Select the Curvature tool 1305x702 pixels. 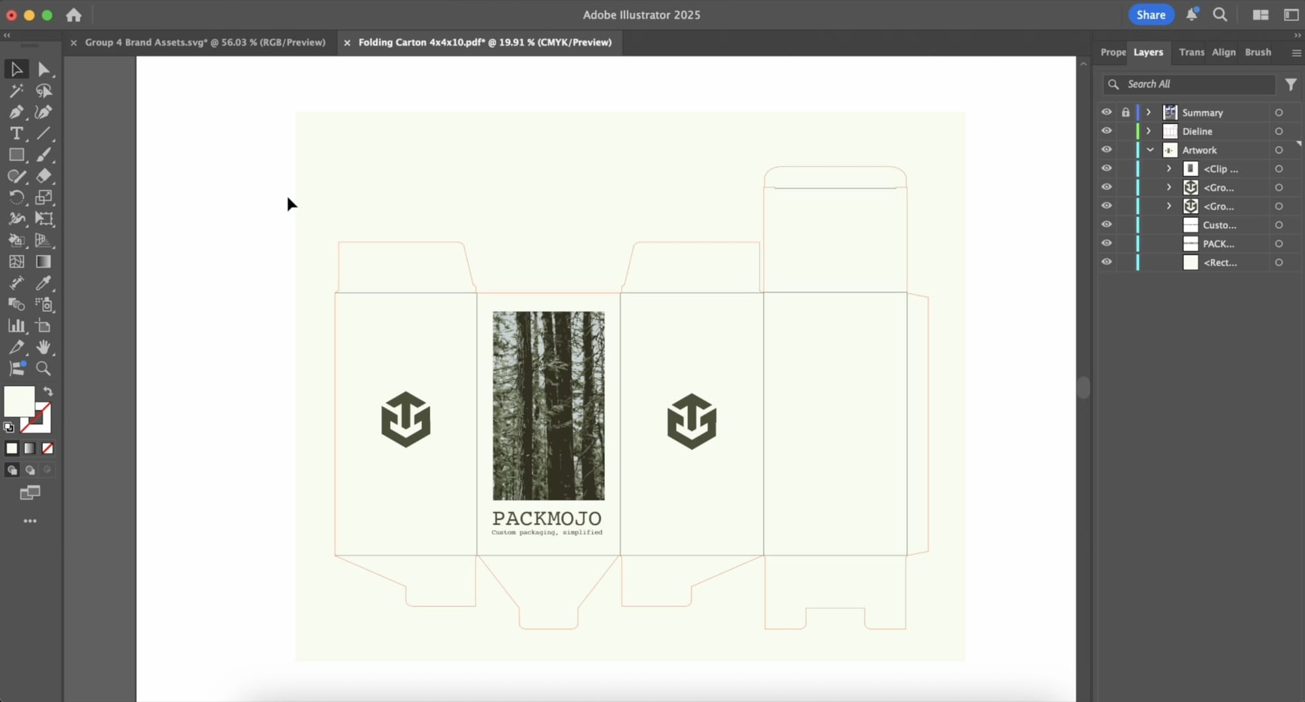point(44,112)
